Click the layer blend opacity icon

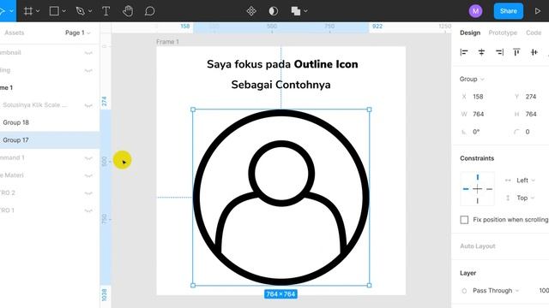(464, 291)
